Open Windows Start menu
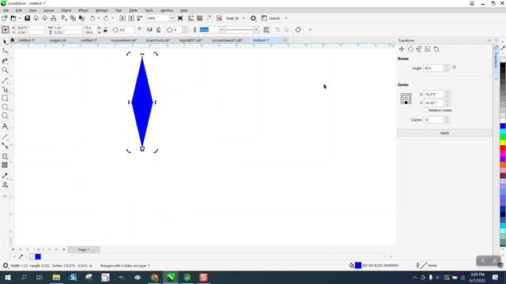The height and width of the screenshot is (284, 506). (x=7, y=278)
